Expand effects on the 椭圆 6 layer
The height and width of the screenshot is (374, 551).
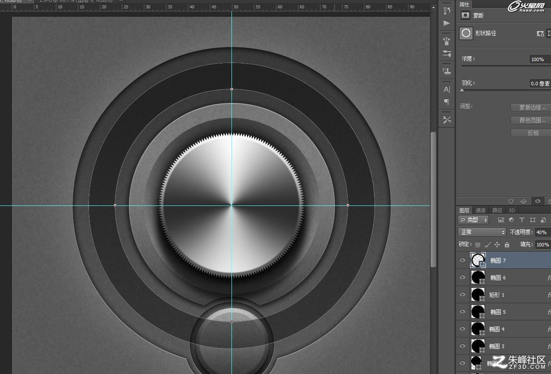click(x=549, y=278)
